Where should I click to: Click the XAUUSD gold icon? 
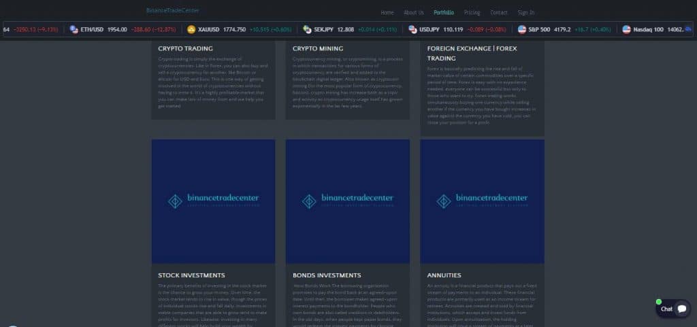click(x=191, y=29)
